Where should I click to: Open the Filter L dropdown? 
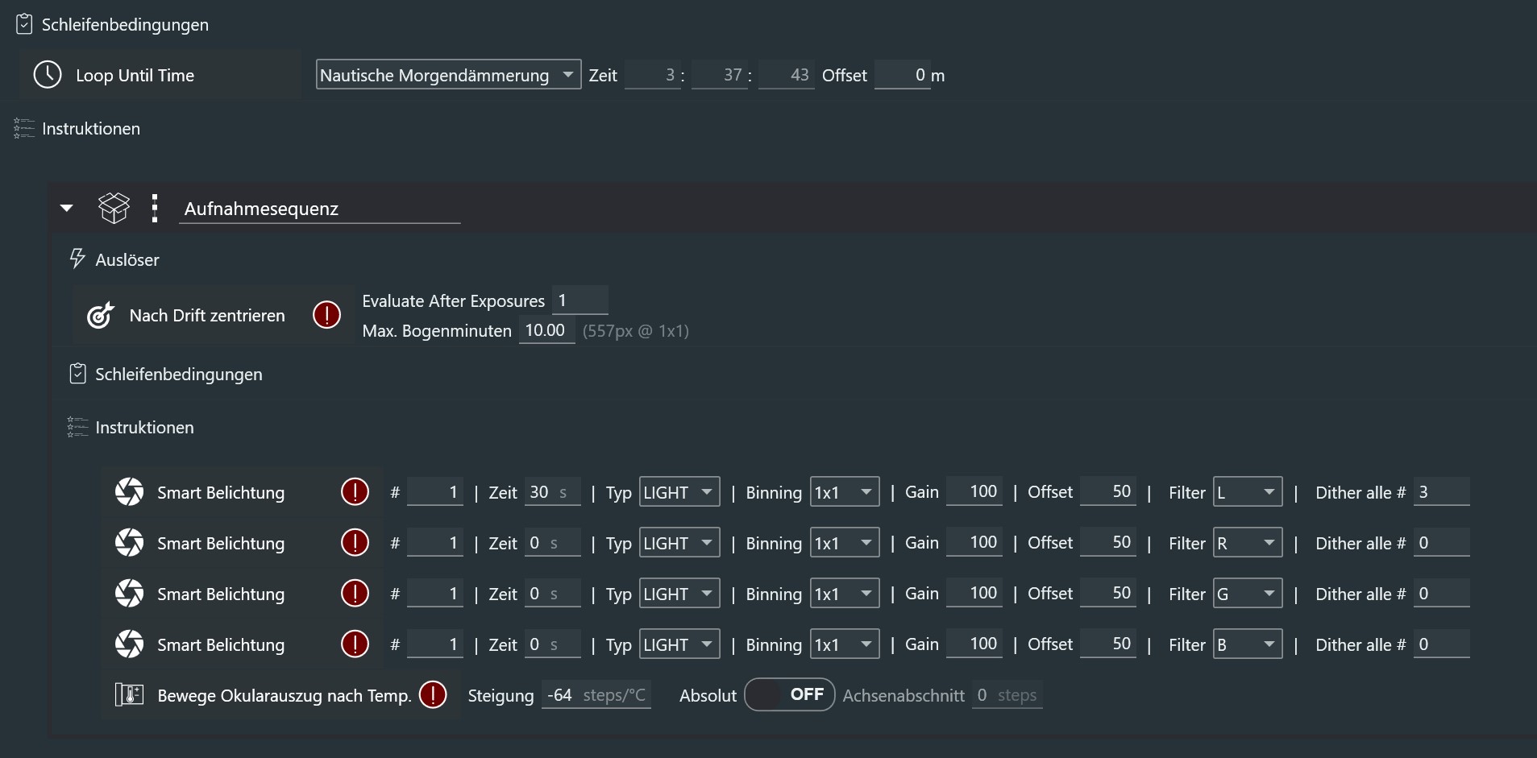1248,491
